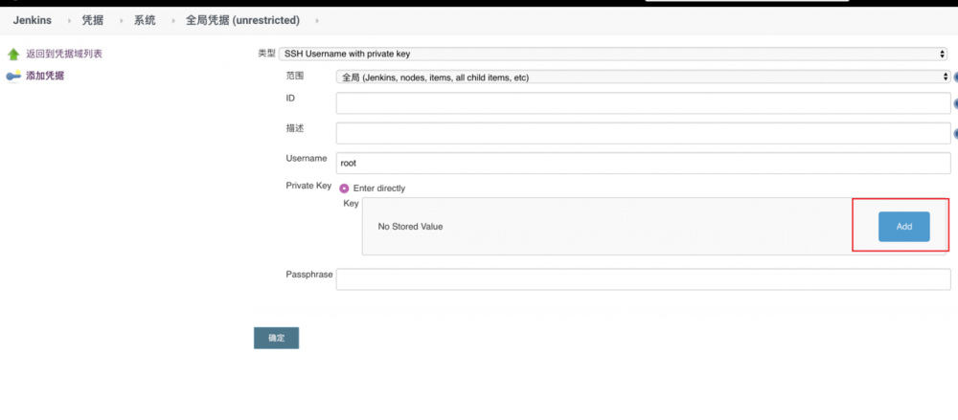Click the No Stored Value text

pyautogui.click(x=410, y=227)
